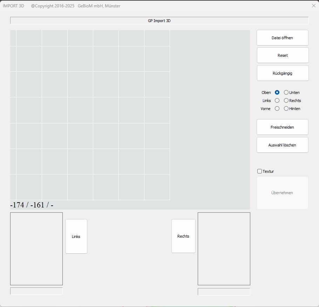Click the right foot preview box
This screenshot has width=319, height=307.
coord(224,249)
